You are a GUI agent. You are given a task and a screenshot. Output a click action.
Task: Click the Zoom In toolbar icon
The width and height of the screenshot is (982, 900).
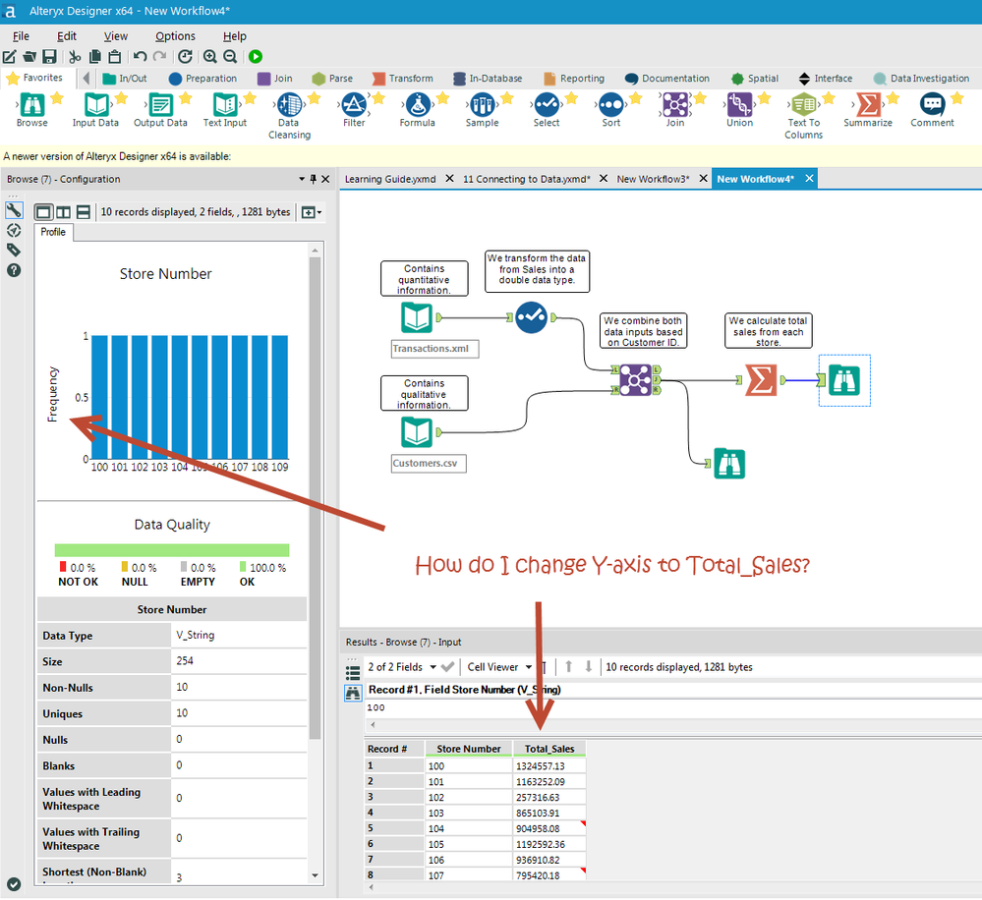[x=209, y=56]
